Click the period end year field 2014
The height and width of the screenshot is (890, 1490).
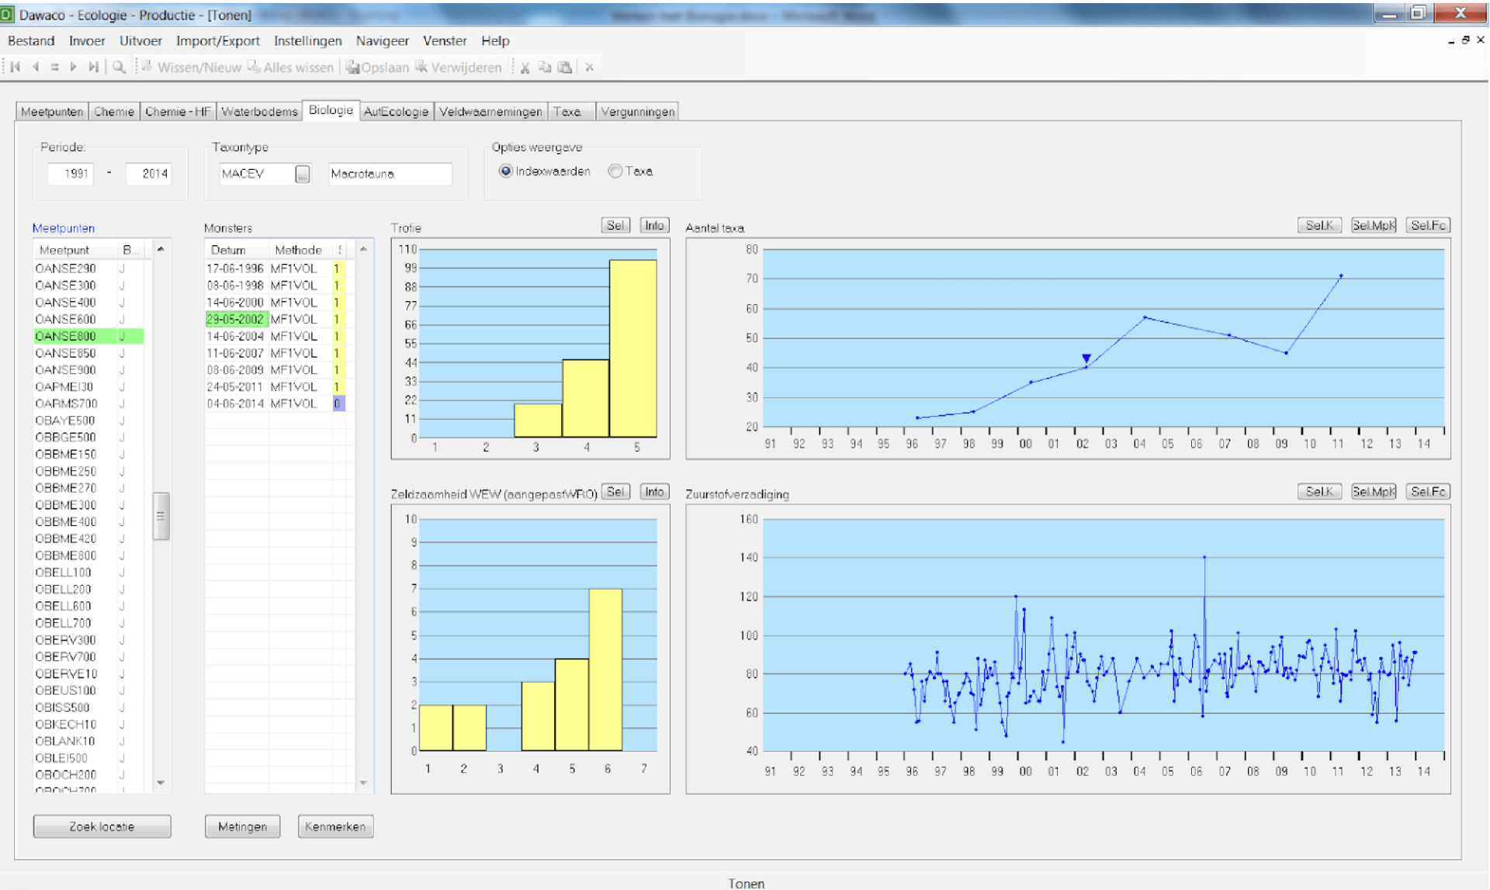[148, 174]
